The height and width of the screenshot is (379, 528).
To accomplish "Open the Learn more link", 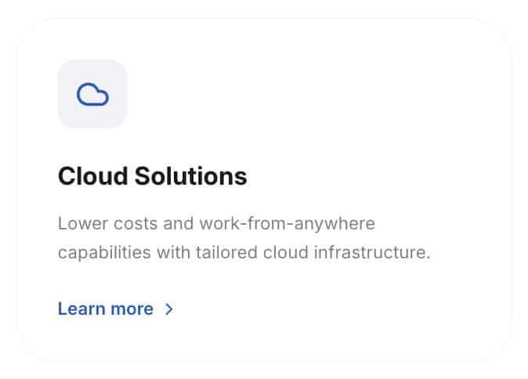I will click(106, 309).
